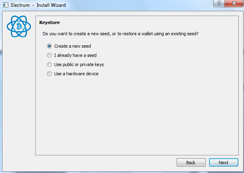Click the 'Use public or private keys' label text
Viewport: 244px width, 173px height.
[79, 64]
